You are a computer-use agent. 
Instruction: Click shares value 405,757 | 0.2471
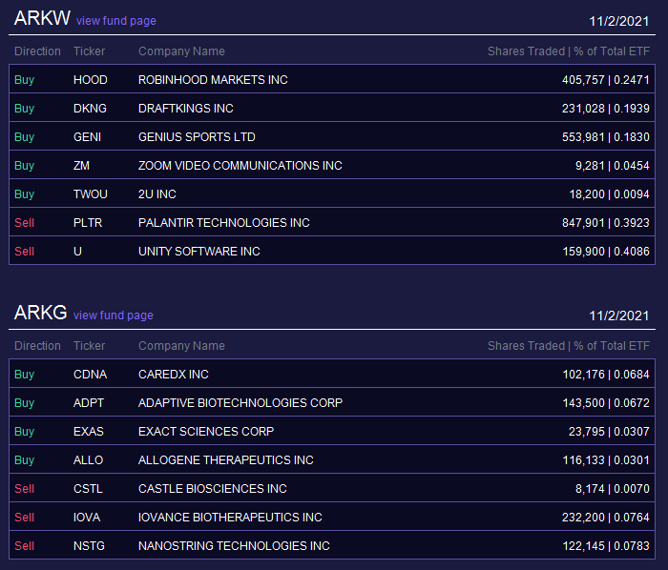click(x=605, y=80)
